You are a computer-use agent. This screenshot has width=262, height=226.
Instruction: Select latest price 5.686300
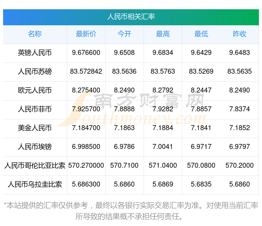pos(86,184)
